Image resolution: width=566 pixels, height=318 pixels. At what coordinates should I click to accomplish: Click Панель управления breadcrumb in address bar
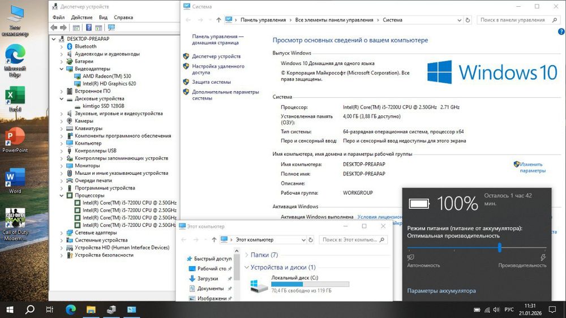tap(263, 20)
